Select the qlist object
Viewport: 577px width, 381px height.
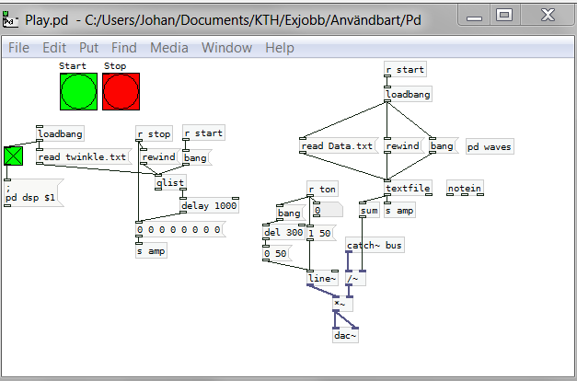pyautogui.click(x=170, y=182)
